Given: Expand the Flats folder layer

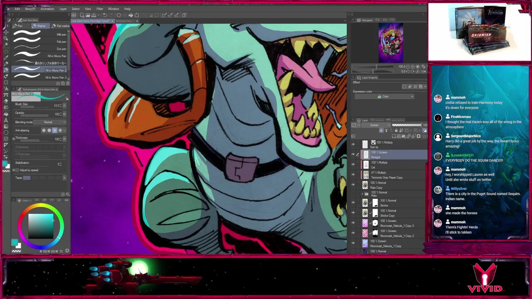Looking at the screenshot, I should coord(362,194).
